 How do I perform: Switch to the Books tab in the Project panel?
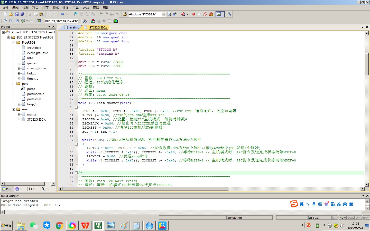click(x=20, y=189)
